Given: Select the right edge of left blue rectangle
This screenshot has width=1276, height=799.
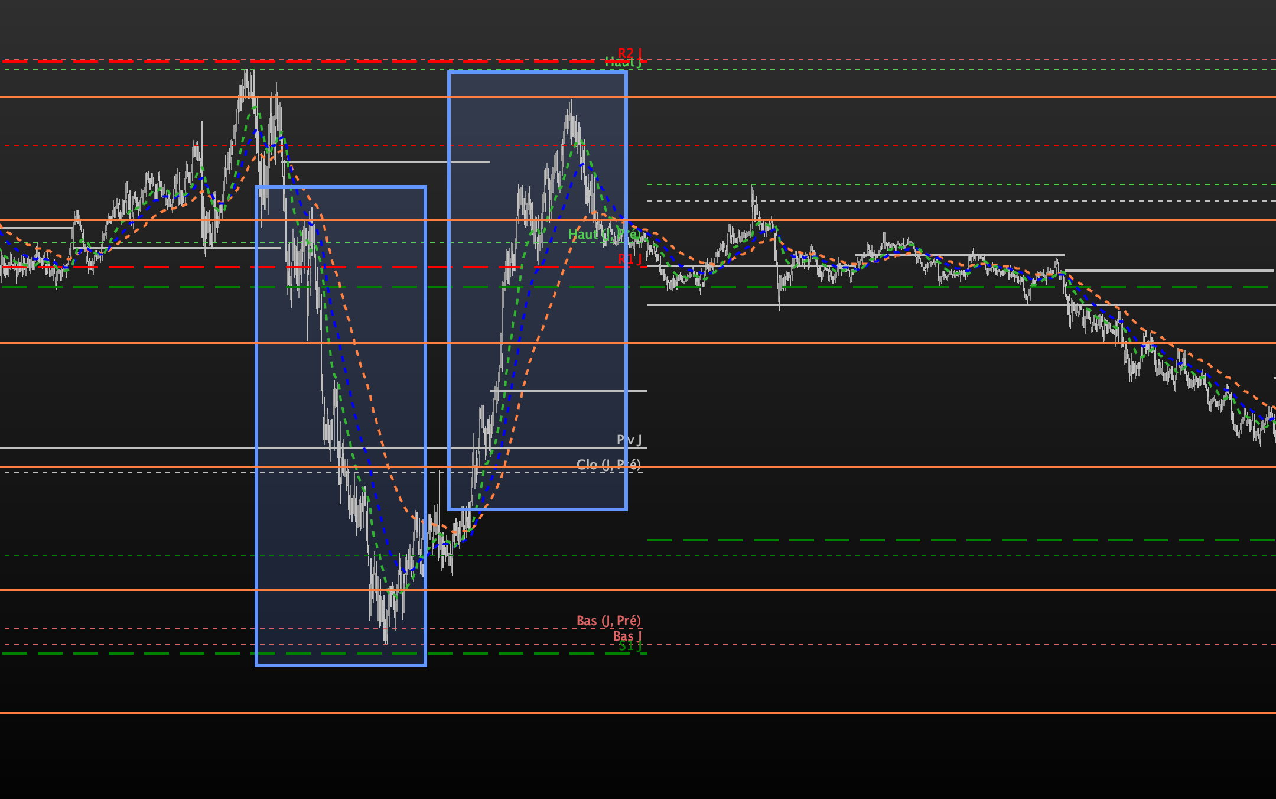Looking at the screenshot, I should (x=425, y=384).
